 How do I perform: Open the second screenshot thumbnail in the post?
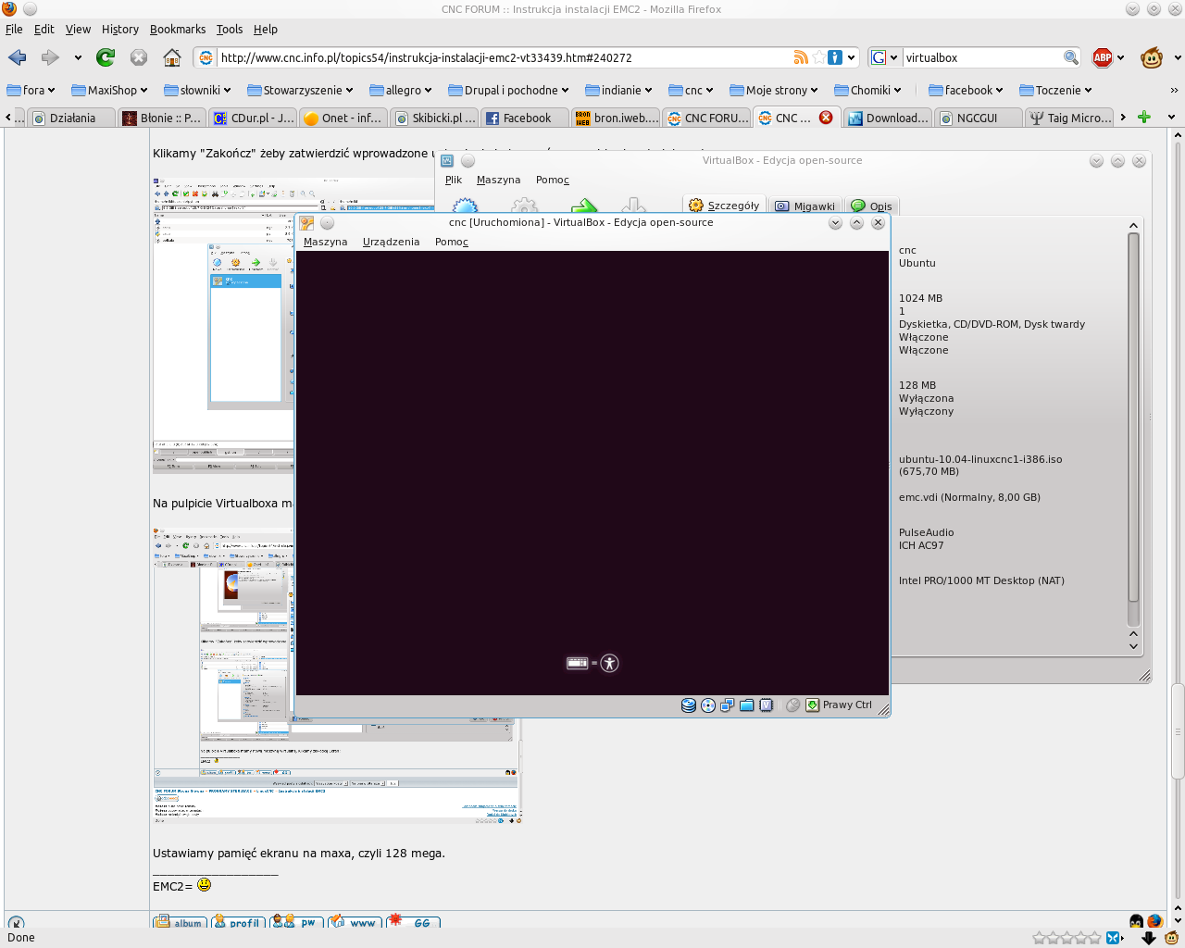337,676
